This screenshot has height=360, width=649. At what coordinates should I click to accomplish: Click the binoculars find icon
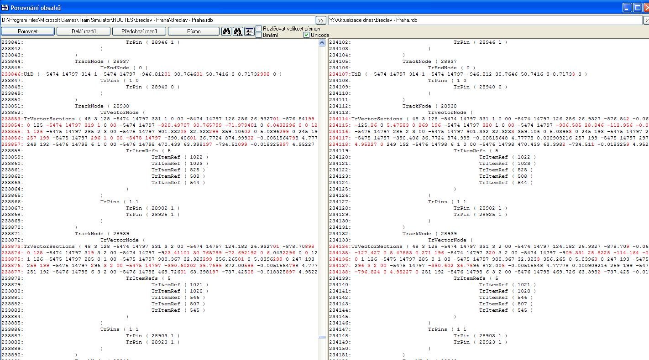coord(226,31)
